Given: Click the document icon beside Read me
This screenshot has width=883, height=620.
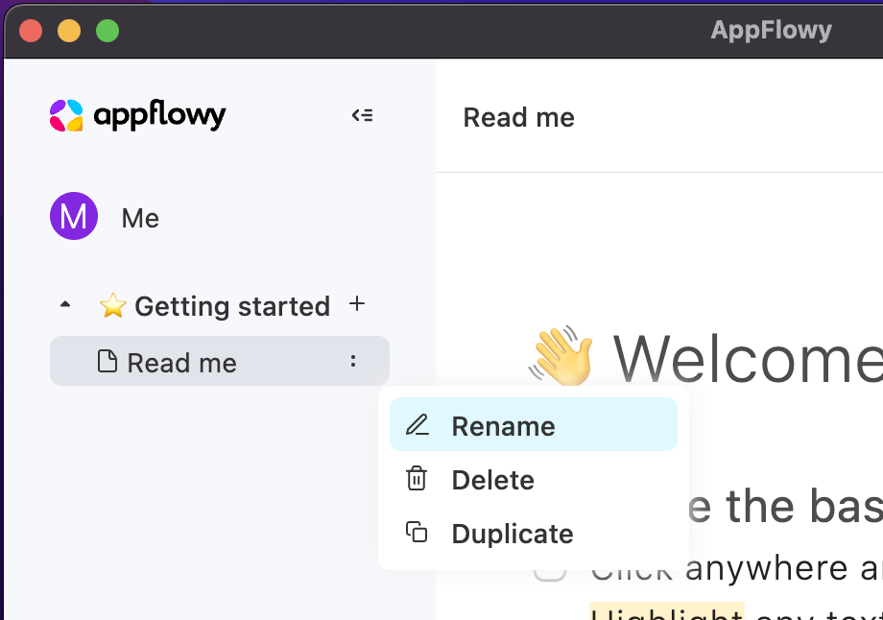Looking at the screenshot, I should point(107,361).
